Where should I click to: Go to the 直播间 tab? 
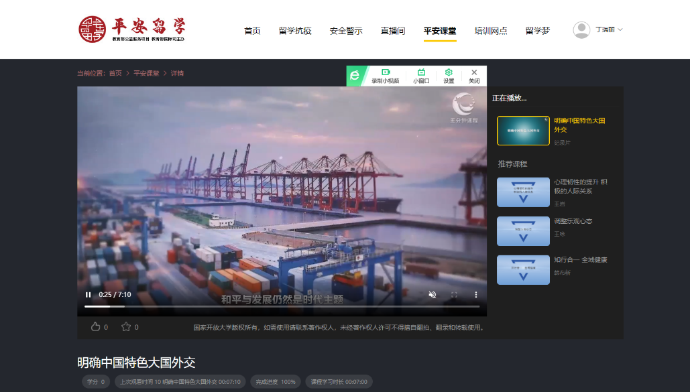(x=393, y=31)
